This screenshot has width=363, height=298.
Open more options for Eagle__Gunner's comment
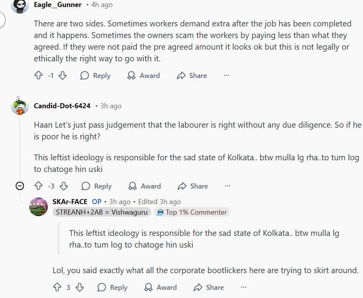click(227, 76)
